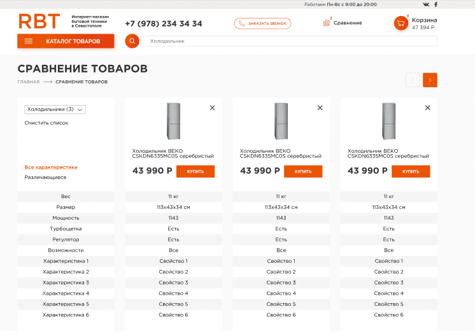Click the VK social icon
475x333 pixels.
tap(426, 4)
